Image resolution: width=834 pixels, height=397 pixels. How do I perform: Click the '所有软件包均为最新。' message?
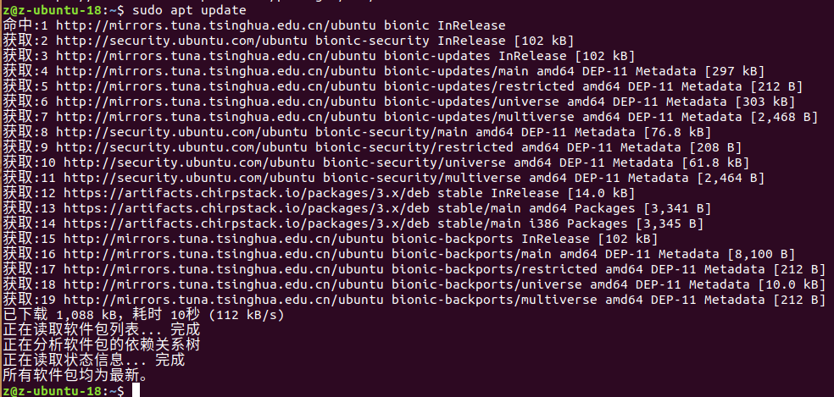tap(75, 375)
